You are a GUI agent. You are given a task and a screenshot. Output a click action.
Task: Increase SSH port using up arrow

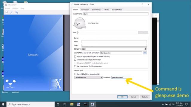point(146,48)
